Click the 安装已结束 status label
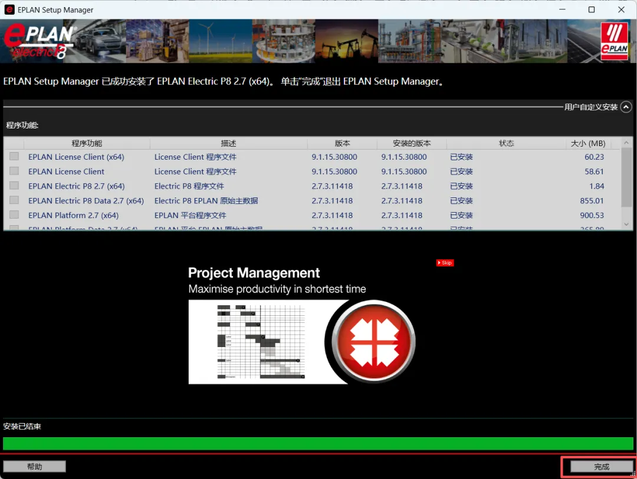The height and width of the screenshot is (479, 637). (22, 426)
